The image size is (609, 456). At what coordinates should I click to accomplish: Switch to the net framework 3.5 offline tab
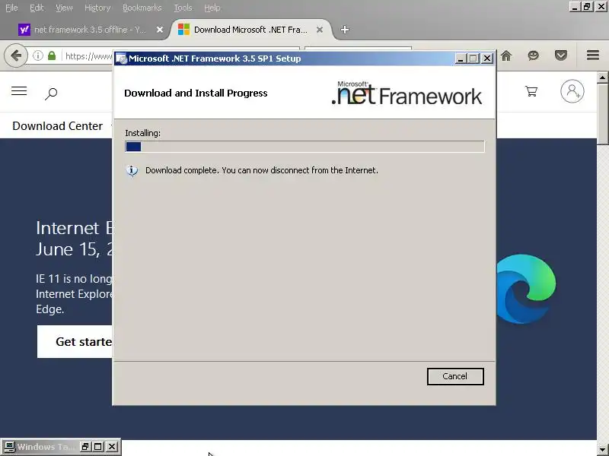pyautogui.click(x=90, y=30)
